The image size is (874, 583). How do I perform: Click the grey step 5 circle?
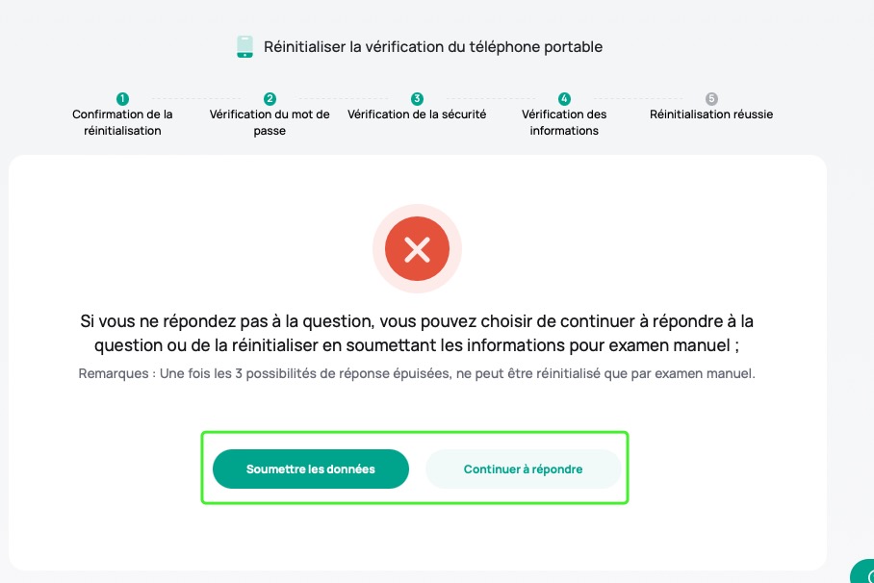tap(711, 99)
